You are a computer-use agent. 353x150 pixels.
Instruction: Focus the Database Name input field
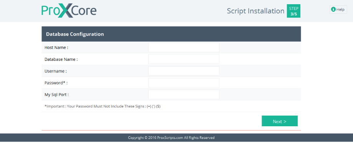click(184, 59)
